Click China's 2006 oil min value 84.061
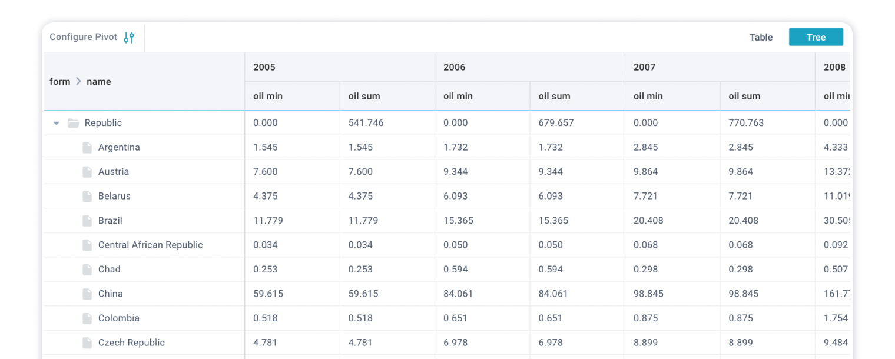This screenshot has height=359, width=895. coord(482,294)
